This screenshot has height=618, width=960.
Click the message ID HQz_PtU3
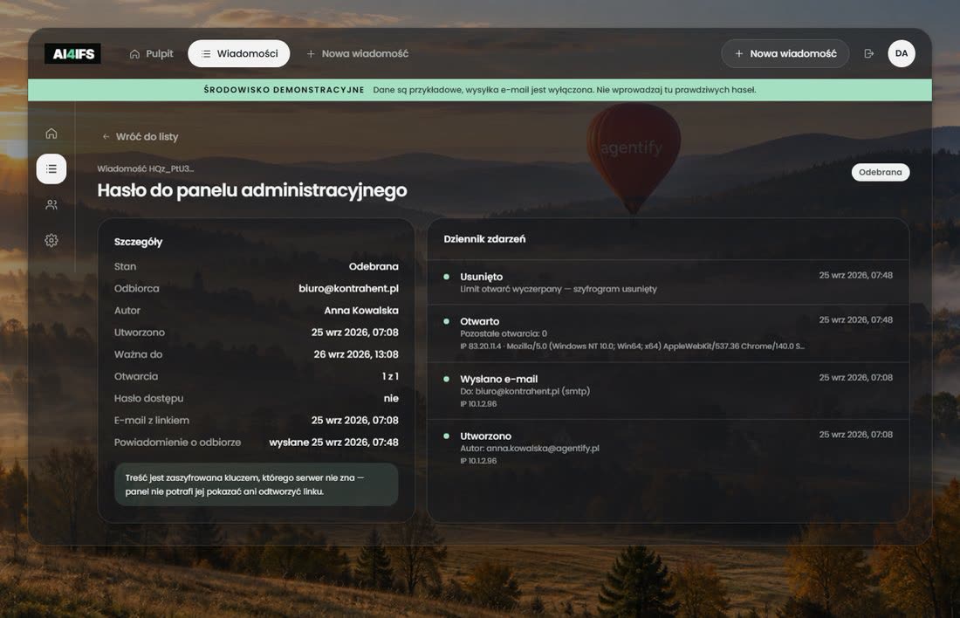tap(171, 168)
